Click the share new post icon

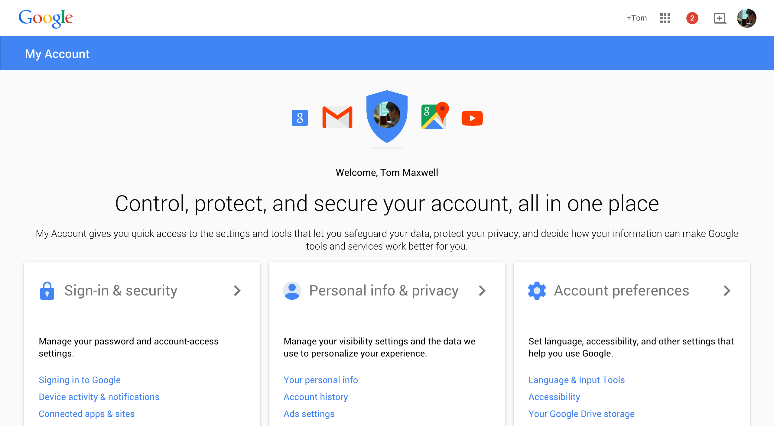[x=720, y=18]
